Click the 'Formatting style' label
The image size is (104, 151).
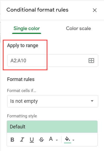[22, 116]
